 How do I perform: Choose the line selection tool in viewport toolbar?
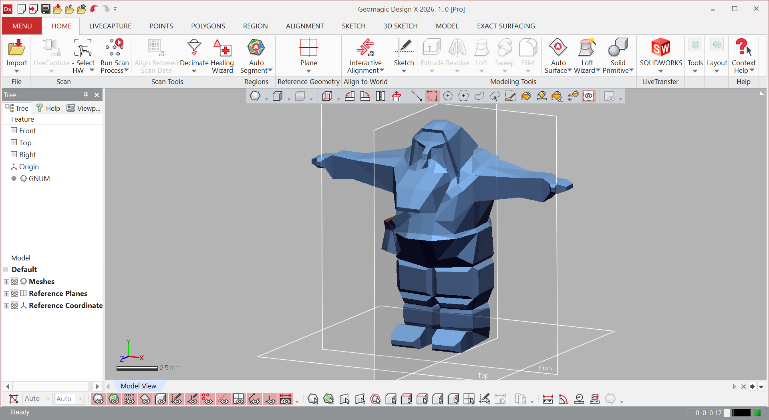point(417,96)
